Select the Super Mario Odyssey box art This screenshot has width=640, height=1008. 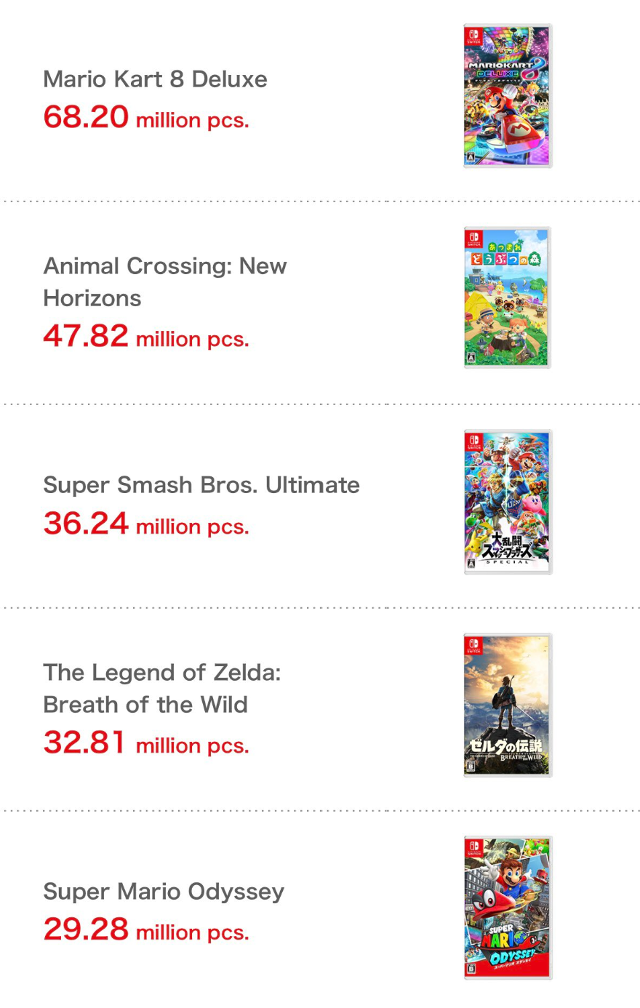[x=508, y=908]
